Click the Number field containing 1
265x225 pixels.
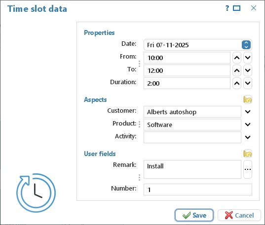click(198, 190)
